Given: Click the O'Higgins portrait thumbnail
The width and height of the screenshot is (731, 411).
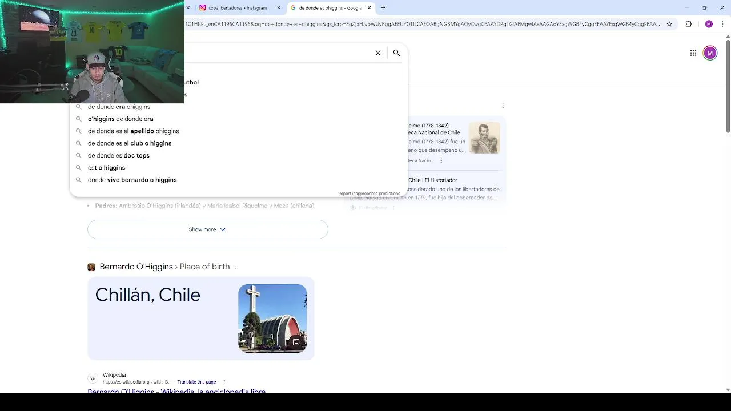Looking at the screenshot, I should point(484,138).
